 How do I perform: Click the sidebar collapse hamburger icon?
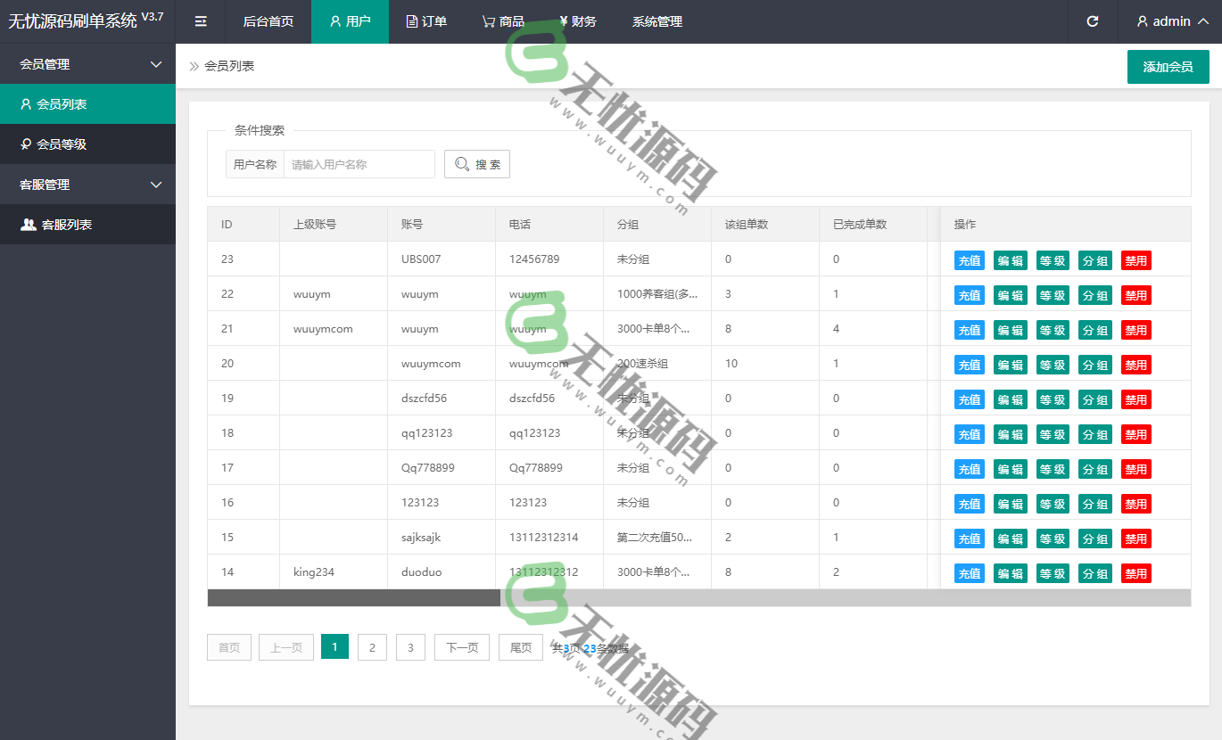[x=201, y=21]
